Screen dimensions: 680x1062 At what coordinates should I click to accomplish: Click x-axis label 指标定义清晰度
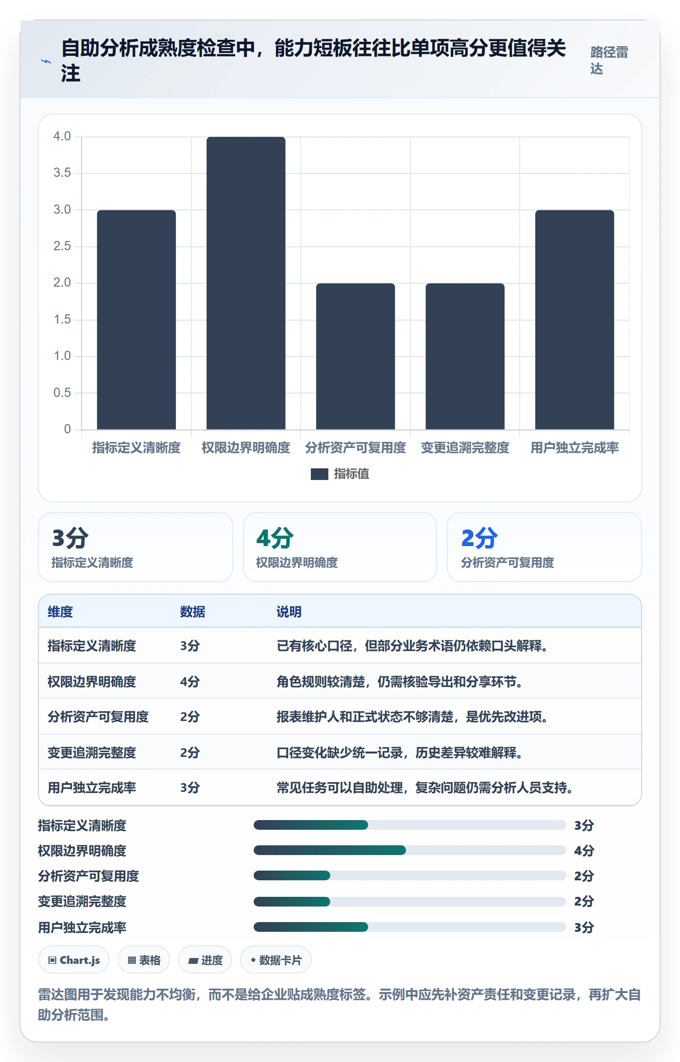pos(136,447)
